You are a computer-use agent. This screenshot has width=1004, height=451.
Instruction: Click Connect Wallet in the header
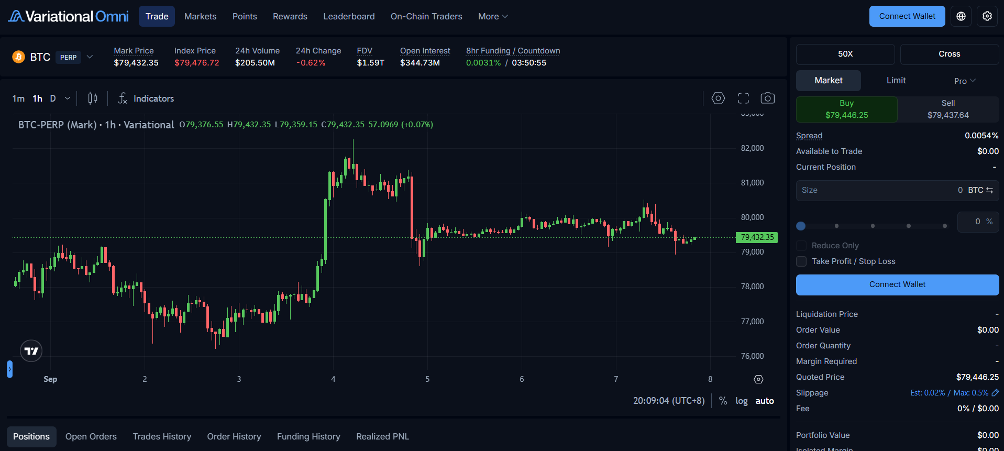[907, 16]
